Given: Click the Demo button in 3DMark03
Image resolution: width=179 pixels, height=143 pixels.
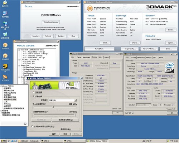Looking at the screenshot, I should tap(168, 49).
